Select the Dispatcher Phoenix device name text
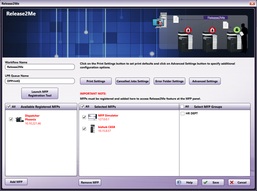This screenshot has height=191, width=257. [x=32, y=117]
